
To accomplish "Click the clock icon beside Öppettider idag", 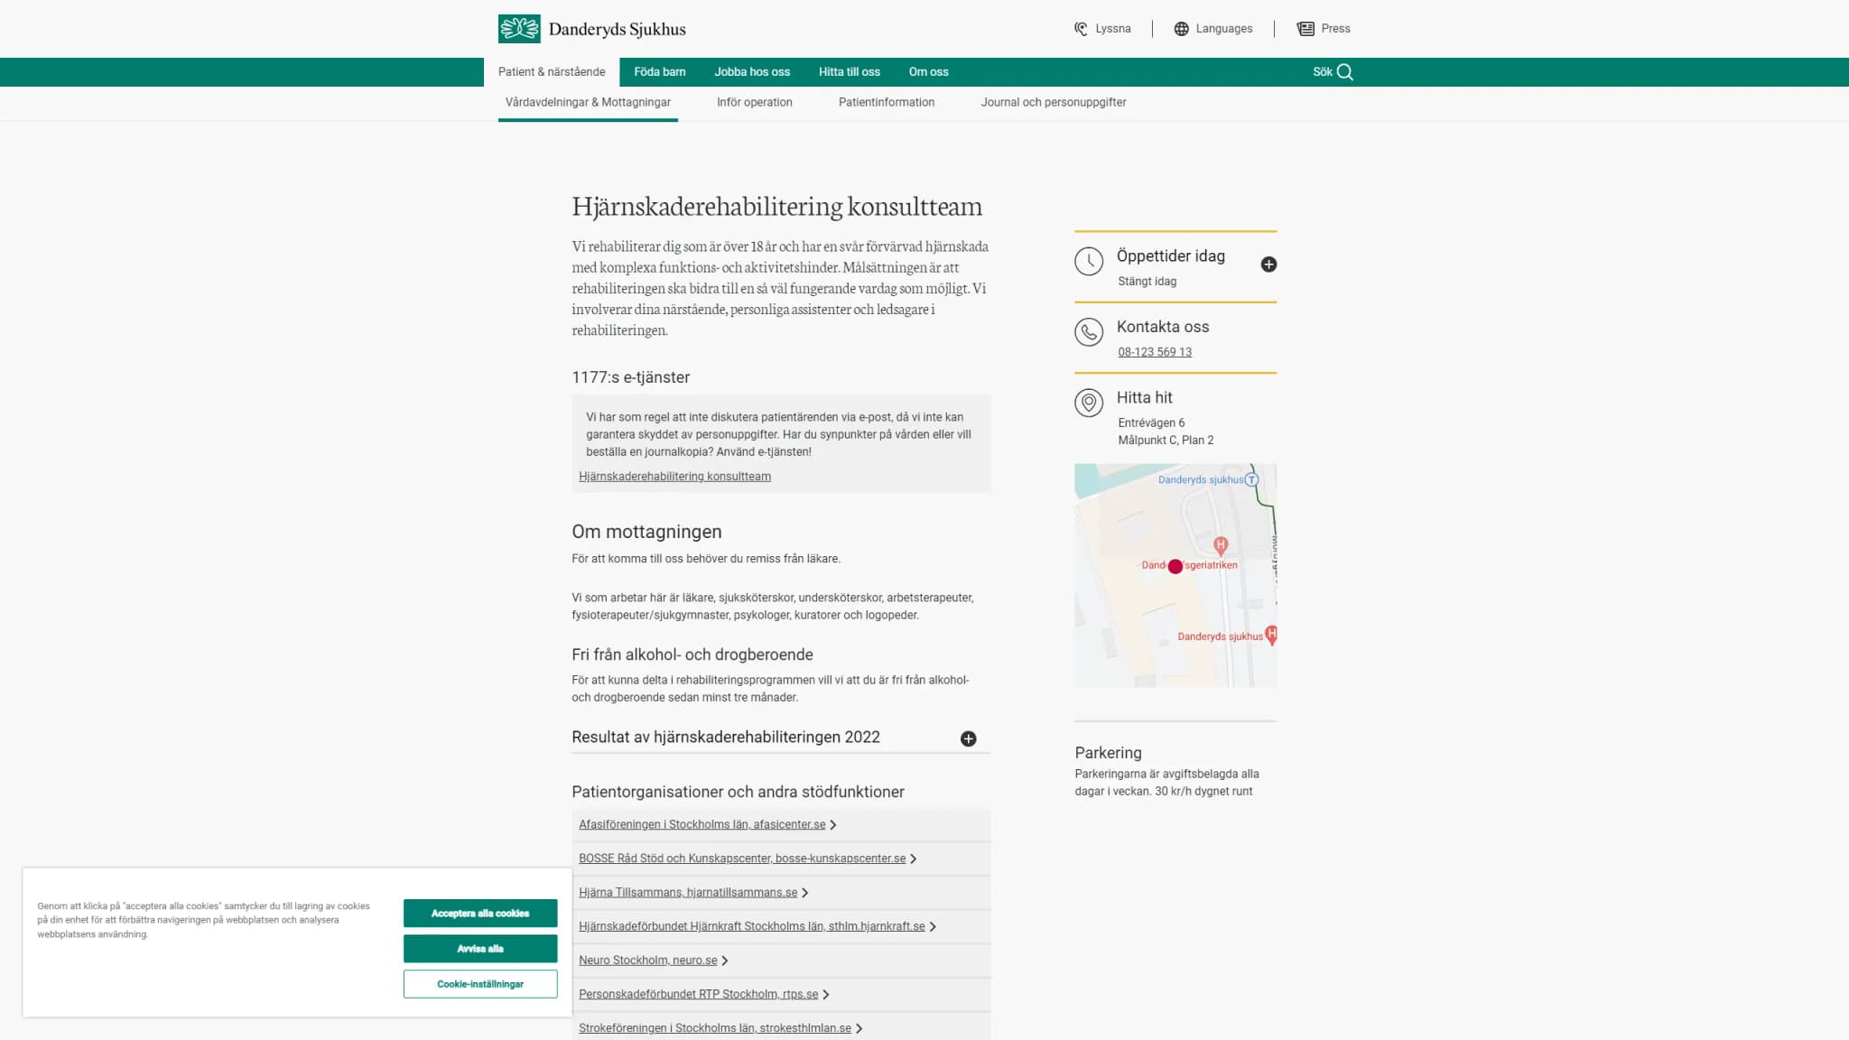I will [x=1089, y=262].
